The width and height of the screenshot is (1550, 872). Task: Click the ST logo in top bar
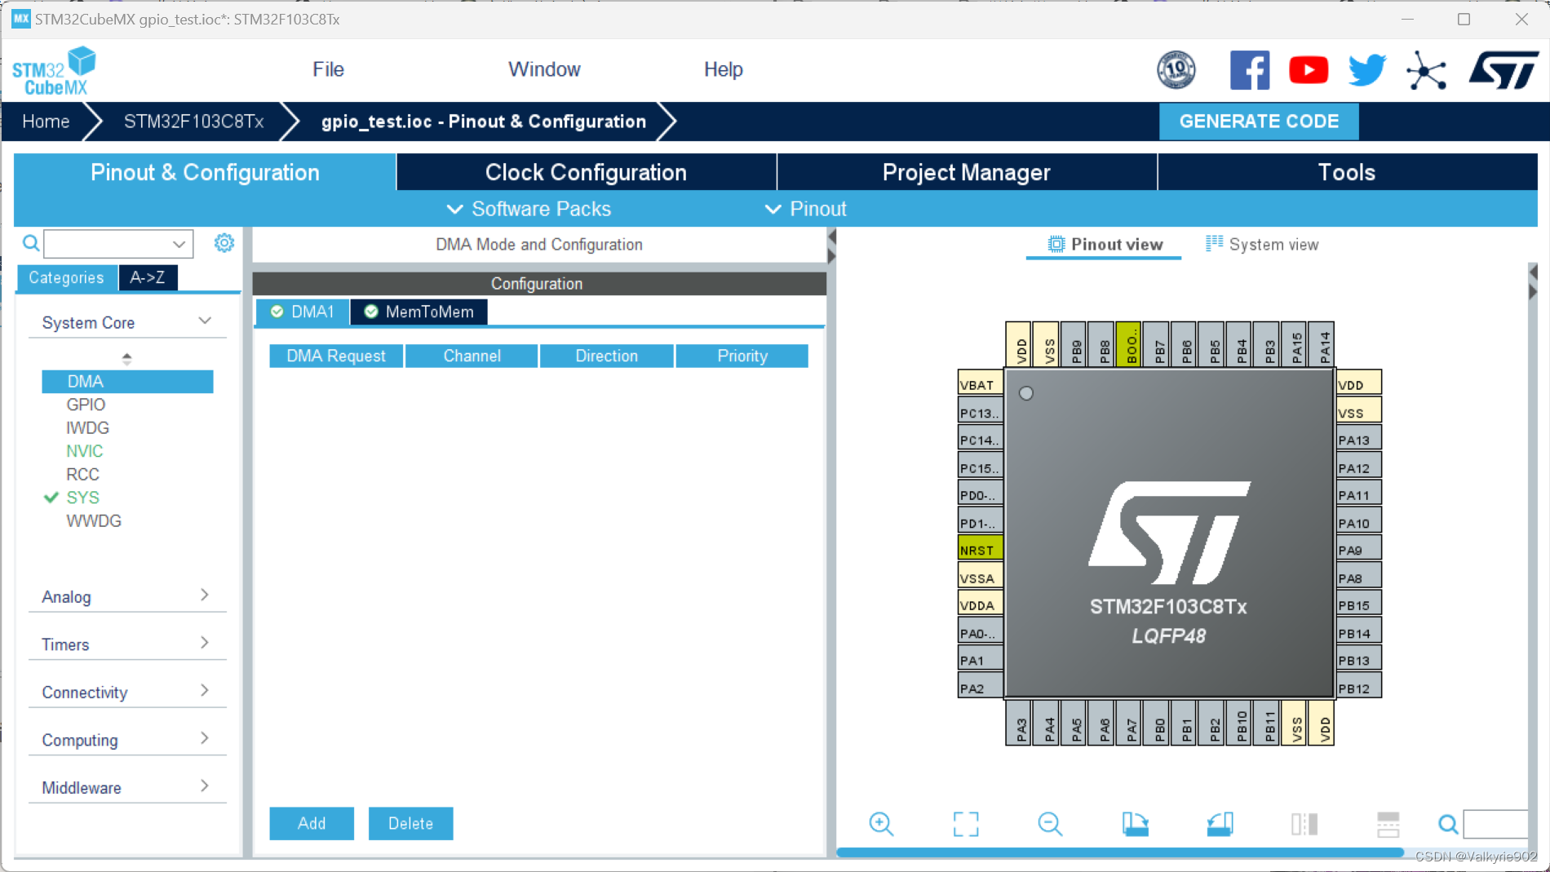tap(1503, 69)
